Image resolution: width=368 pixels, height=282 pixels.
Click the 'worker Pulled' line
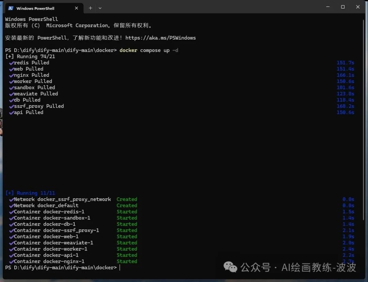tap(31, 81)
